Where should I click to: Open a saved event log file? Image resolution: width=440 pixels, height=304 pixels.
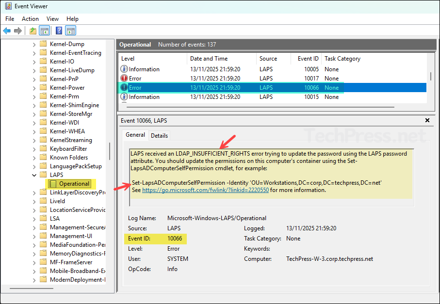point(33,31)
